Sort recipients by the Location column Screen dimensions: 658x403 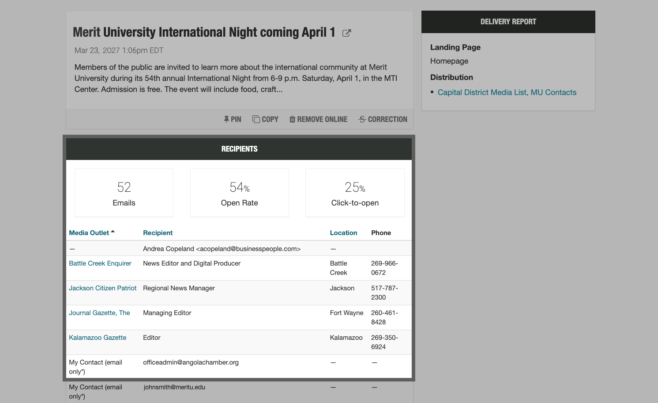click(x=343, y=232)
